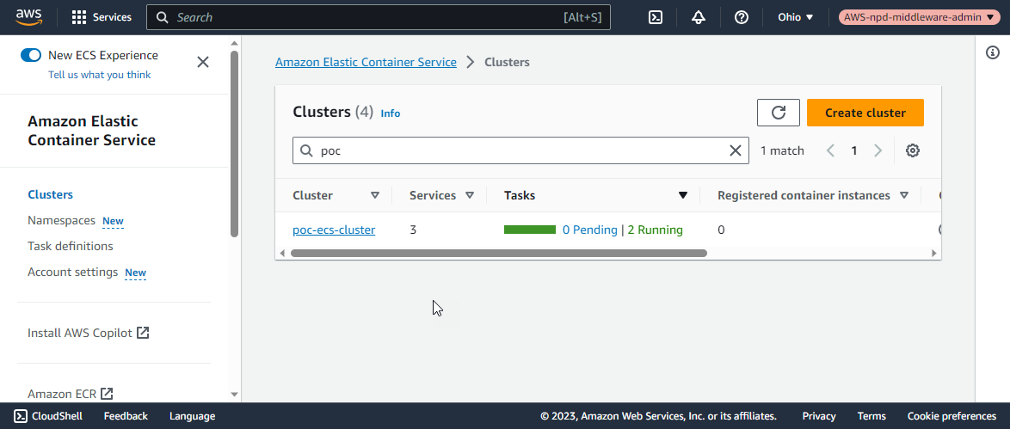The height and width of the screenshot is (429, 1010).
Task: Follow Amazon Elastic Container Service breadcrumb
Action: click(x=366, y=62)
